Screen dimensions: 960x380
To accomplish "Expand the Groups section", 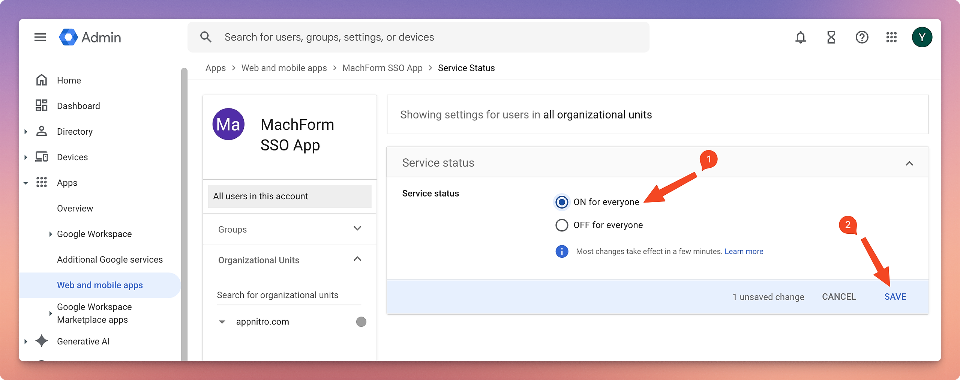I will tap(357, 229).
